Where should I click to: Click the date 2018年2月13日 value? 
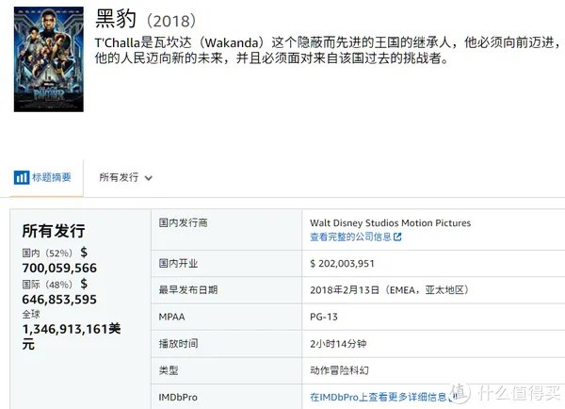point(389,290)
